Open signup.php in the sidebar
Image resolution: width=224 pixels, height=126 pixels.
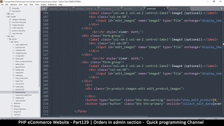[16, 11]
